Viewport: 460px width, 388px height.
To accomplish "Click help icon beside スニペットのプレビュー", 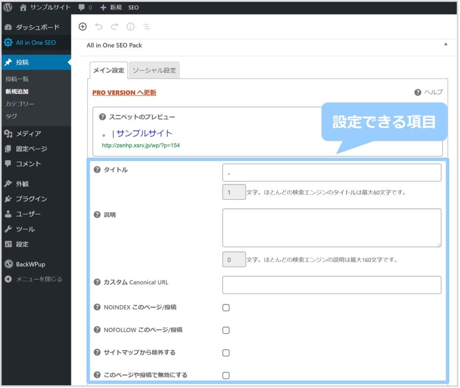I will (103, 117).
